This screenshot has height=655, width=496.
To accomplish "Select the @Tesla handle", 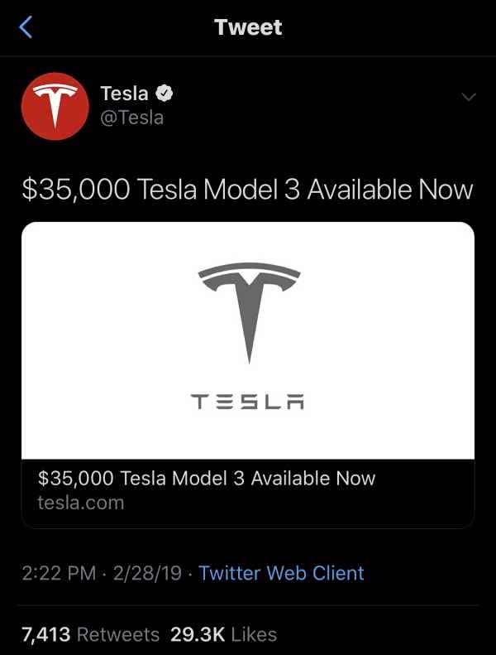I will [x=131, y=118].
